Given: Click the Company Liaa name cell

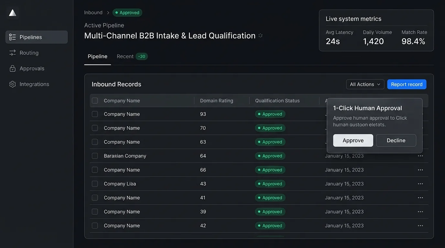Looking at the screenshot, I should click(x=120, y=184).
